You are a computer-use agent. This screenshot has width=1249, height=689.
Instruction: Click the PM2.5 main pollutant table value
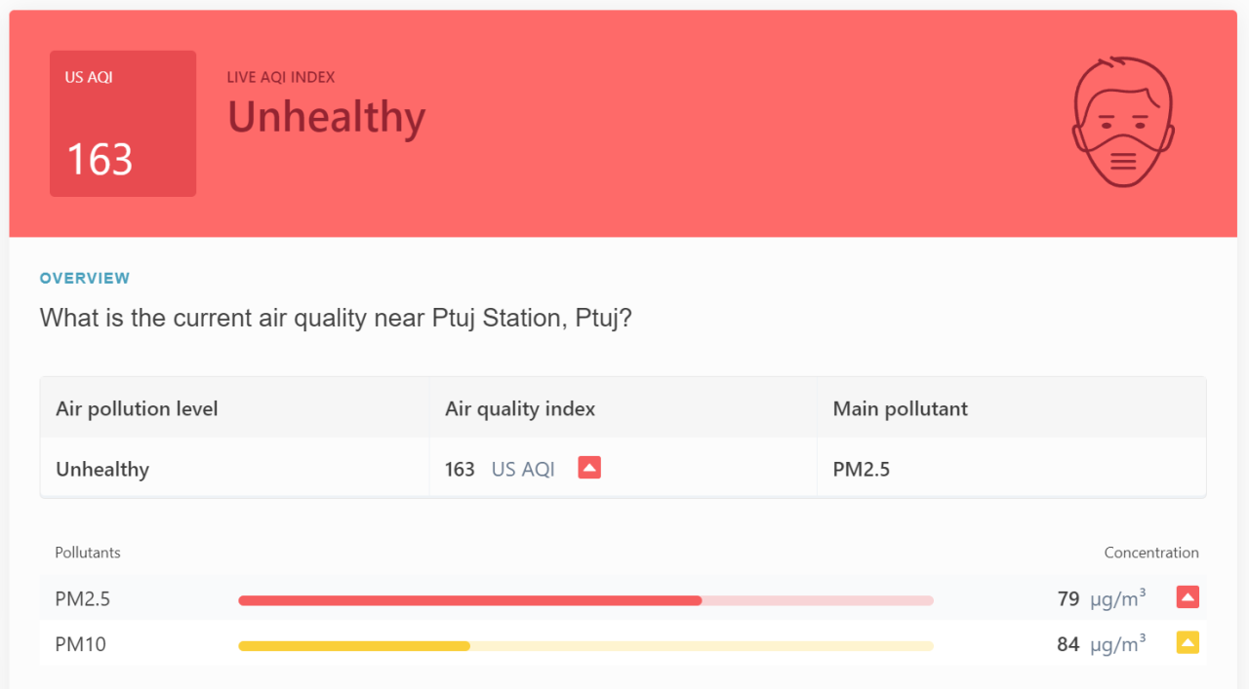pos(861,470)
